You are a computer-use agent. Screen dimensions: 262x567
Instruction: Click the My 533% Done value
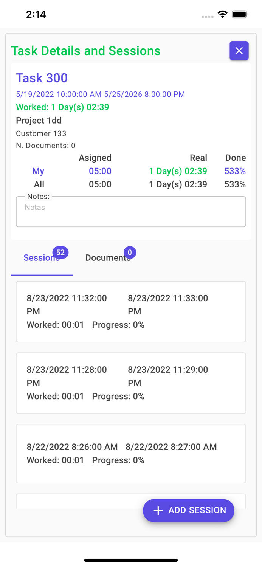tap(235, 171)
